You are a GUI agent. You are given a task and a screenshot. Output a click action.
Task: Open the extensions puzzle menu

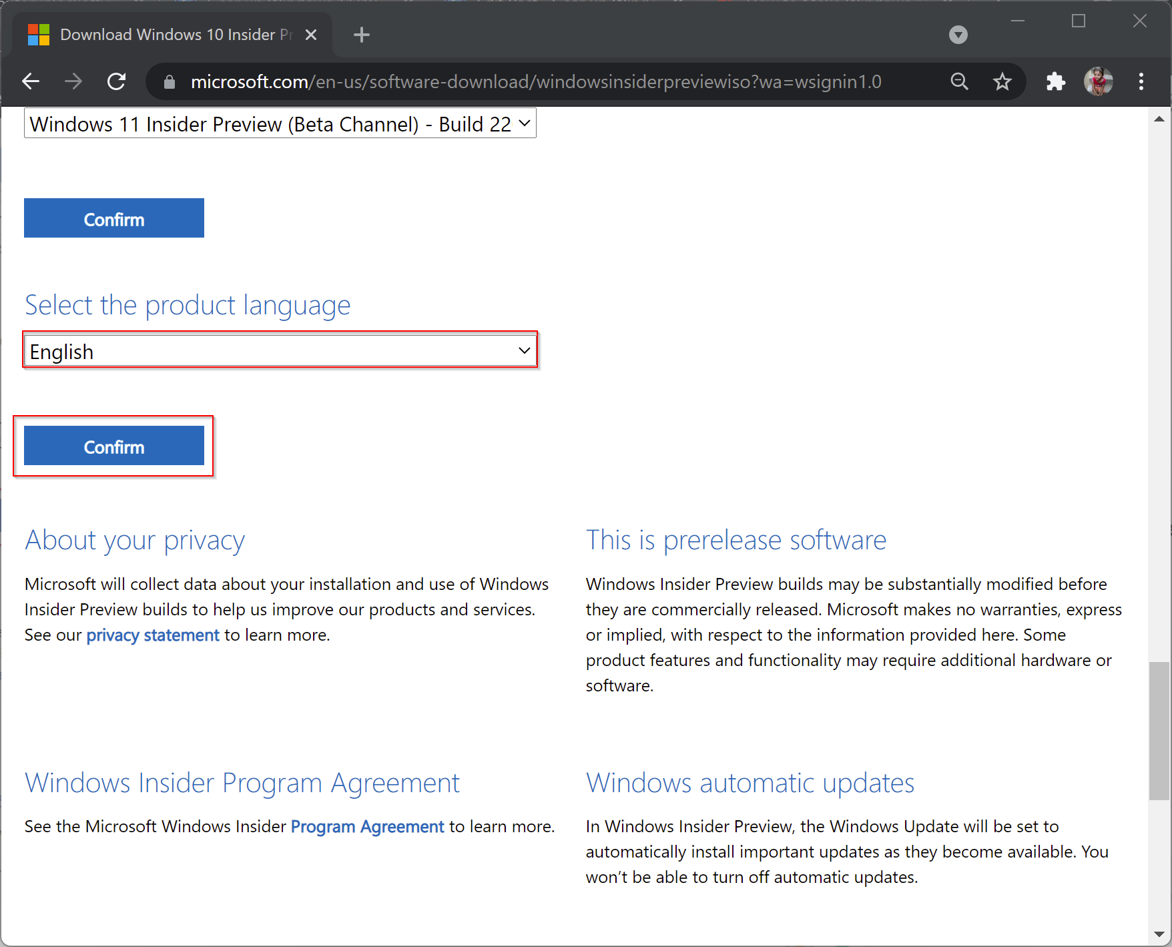1055,81
